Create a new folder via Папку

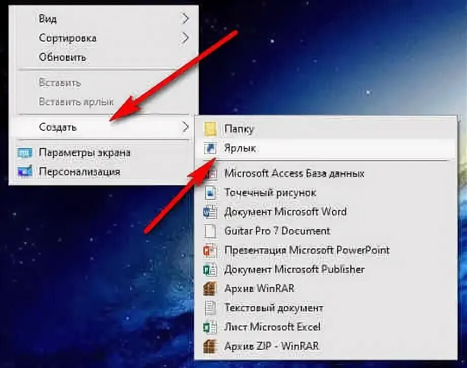click(326, 129)
